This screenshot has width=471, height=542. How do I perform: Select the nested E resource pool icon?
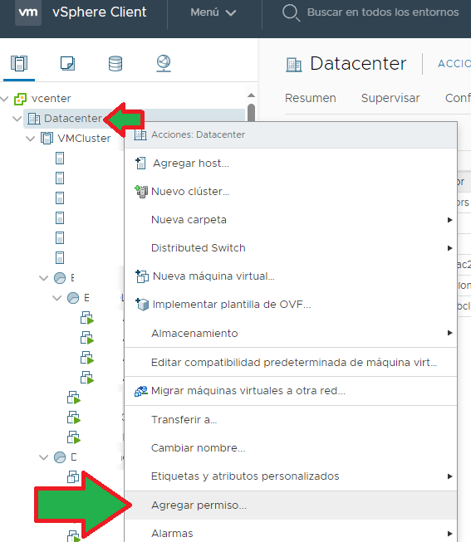tap(73, 298)
